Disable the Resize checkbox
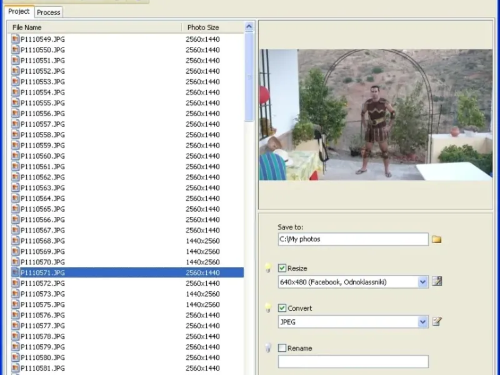Image resolution: width=500 pixels, height=375 pixels. point(282,268)
